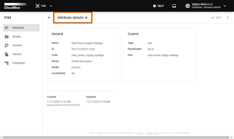Click the pencil edit icon
The width and height of the screenshot is (234, 139).
pyautogui.click(x=213, y=18)
